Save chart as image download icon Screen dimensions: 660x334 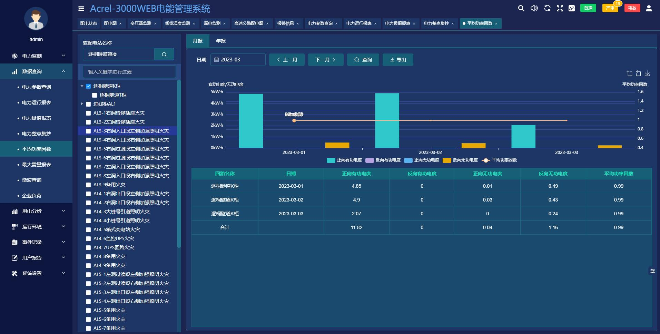[x=647, y=73]
